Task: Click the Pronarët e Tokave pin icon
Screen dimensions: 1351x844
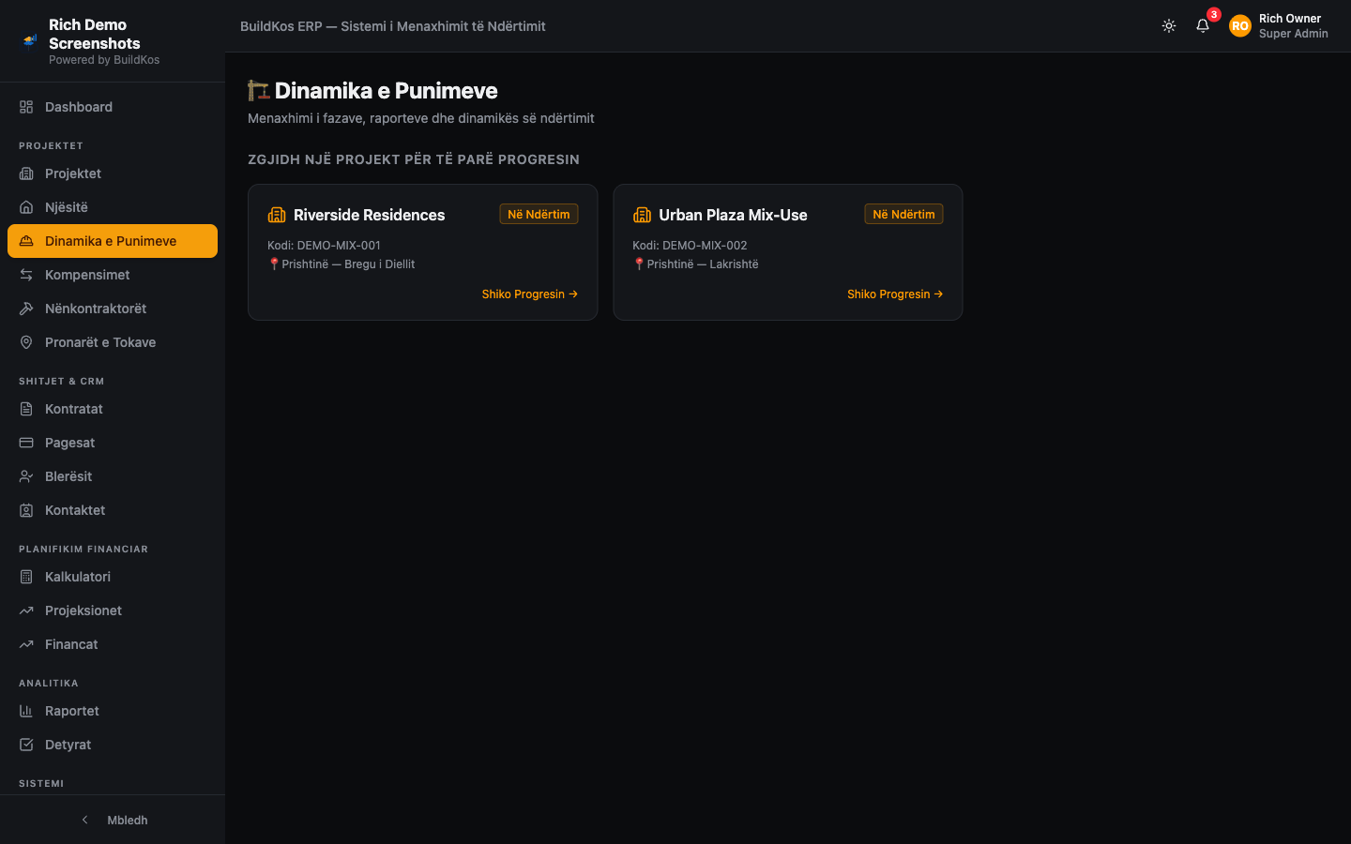Action: (26, 342)
